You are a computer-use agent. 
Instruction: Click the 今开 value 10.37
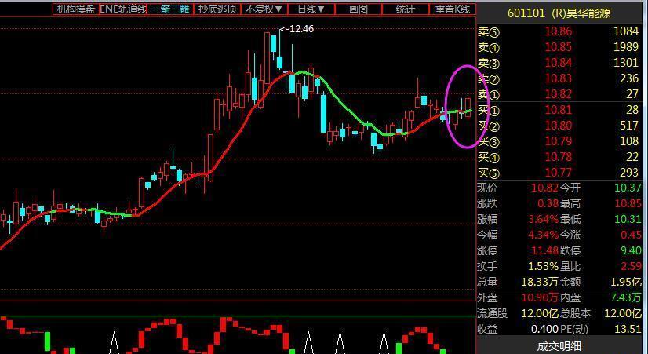pos(628,188)
